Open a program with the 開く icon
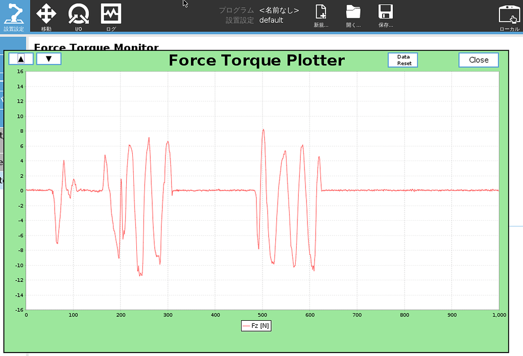This screenshot has width=523, height=356. (x=354, y=15)
